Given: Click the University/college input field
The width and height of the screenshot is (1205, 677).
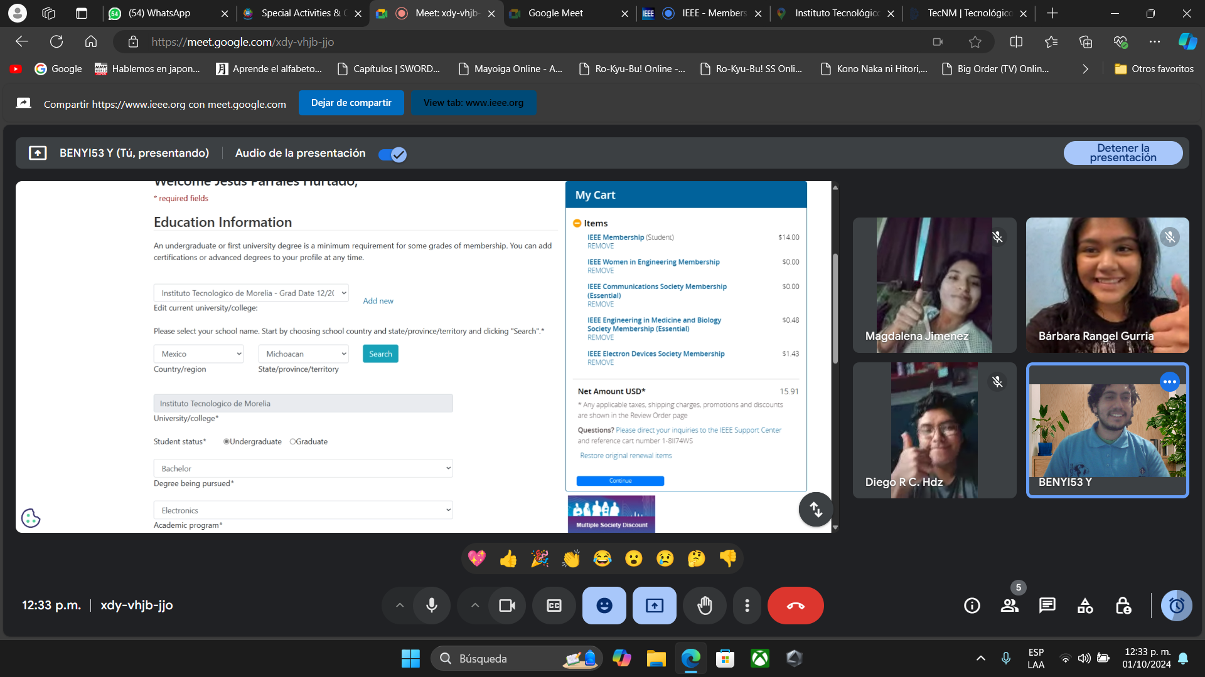Looking at the screenshot, I should click(x=303, y=403).
